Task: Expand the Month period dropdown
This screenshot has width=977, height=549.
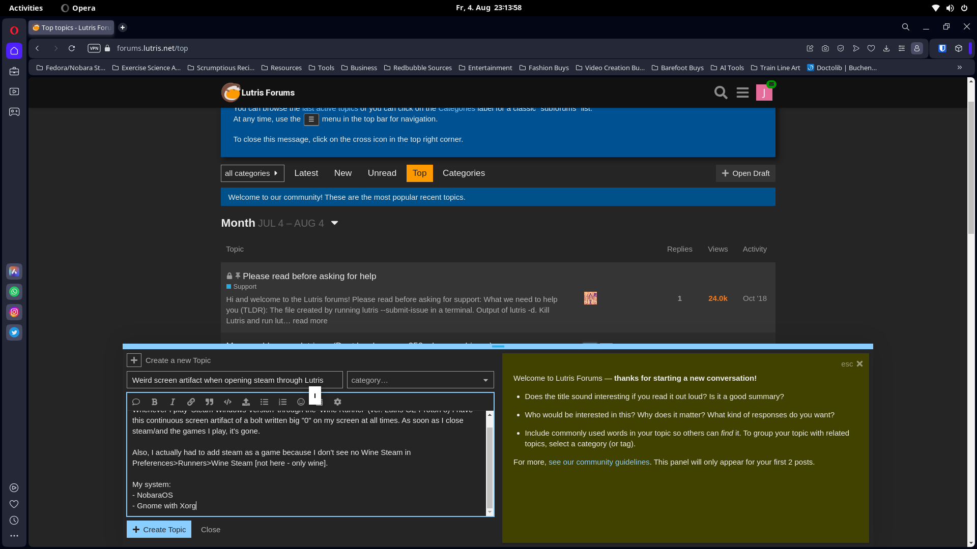Action: pyautogui.click(x=334, y=223)
